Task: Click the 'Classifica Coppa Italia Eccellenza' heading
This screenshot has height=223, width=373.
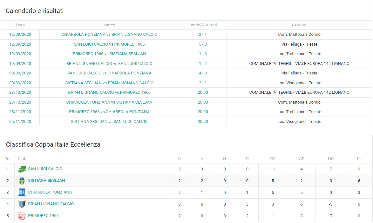Action: [x=53, y=144]
